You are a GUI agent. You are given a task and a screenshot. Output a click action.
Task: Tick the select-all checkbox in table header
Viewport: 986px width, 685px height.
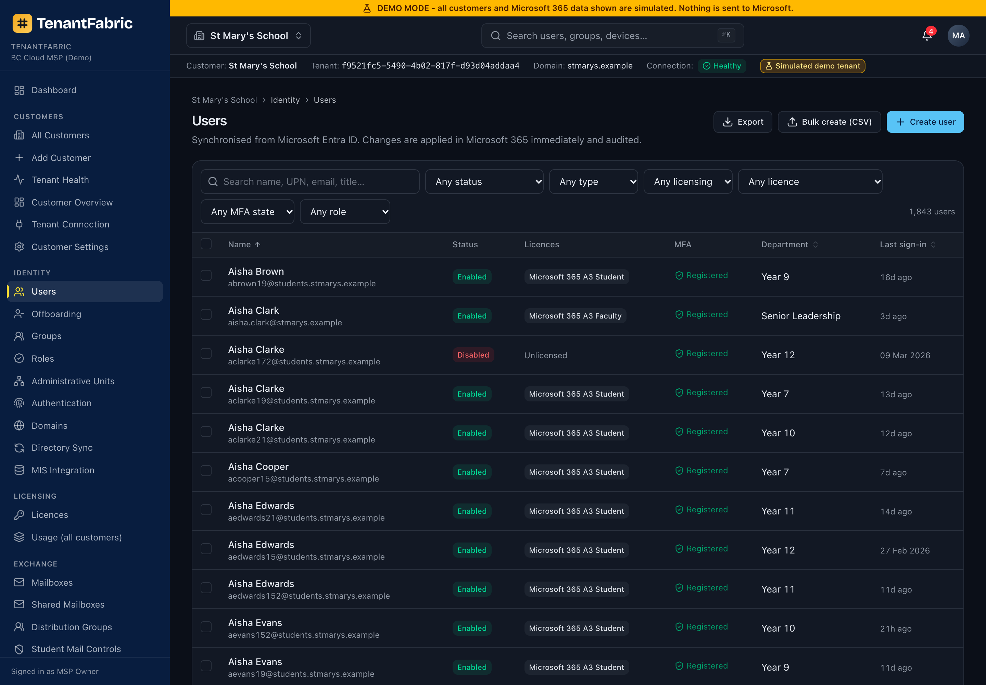coord(206,244)
